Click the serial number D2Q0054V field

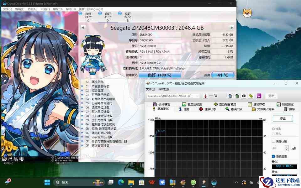(x=160, y=40)
